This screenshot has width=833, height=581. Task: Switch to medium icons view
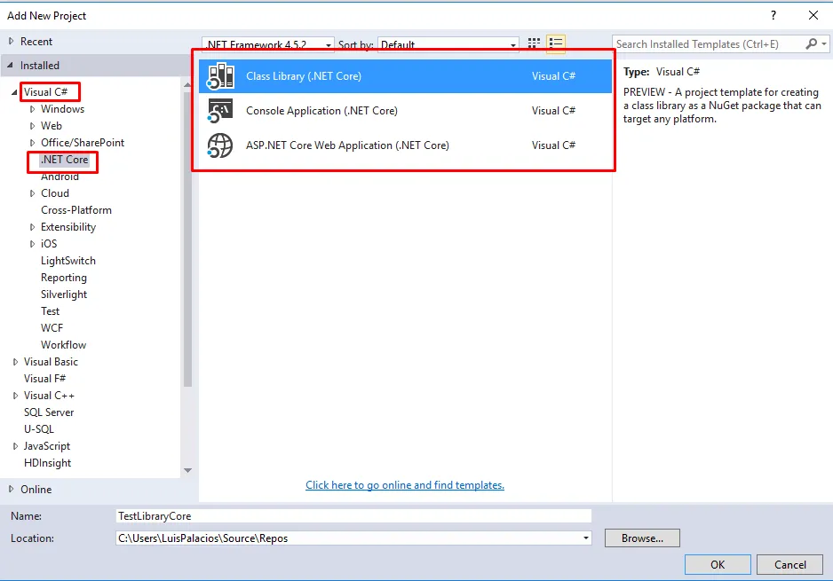point(534,43)
